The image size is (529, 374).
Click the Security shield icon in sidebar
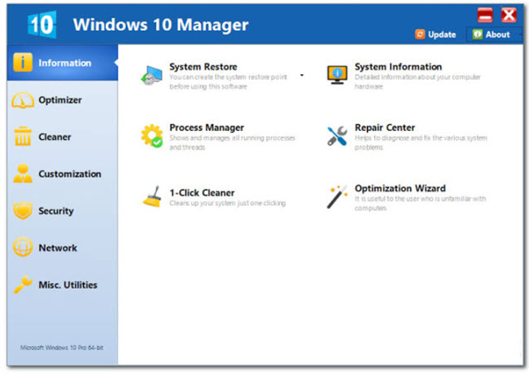pos(23,211)
